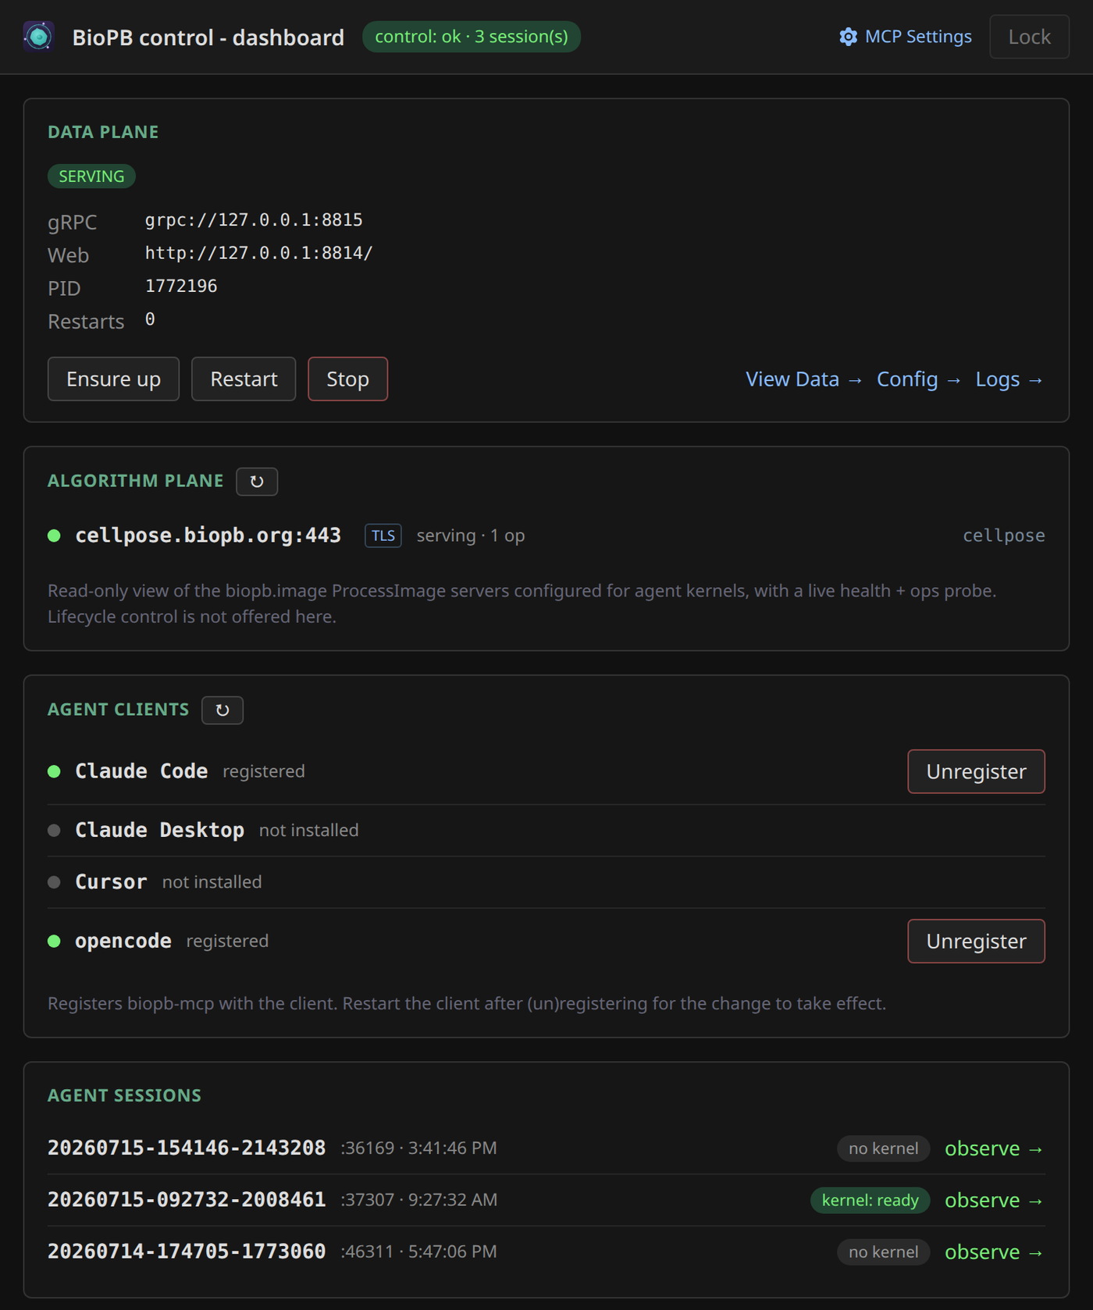
Task: Click session ID 20260715-092732-2008461
Action: [x=187, y=1200]
